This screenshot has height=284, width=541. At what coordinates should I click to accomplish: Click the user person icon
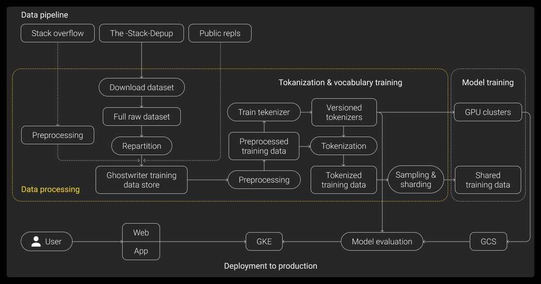coord(36,242)
